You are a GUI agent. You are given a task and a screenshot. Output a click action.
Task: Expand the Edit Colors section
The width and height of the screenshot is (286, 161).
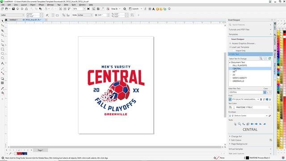pyautogui.click(x=236, y=140)
